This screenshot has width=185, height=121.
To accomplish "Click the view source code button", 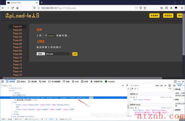I will pyautogui.click(x=154, y=16).
